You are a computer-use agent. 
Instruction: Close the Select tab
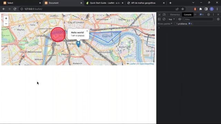point(40,3)
